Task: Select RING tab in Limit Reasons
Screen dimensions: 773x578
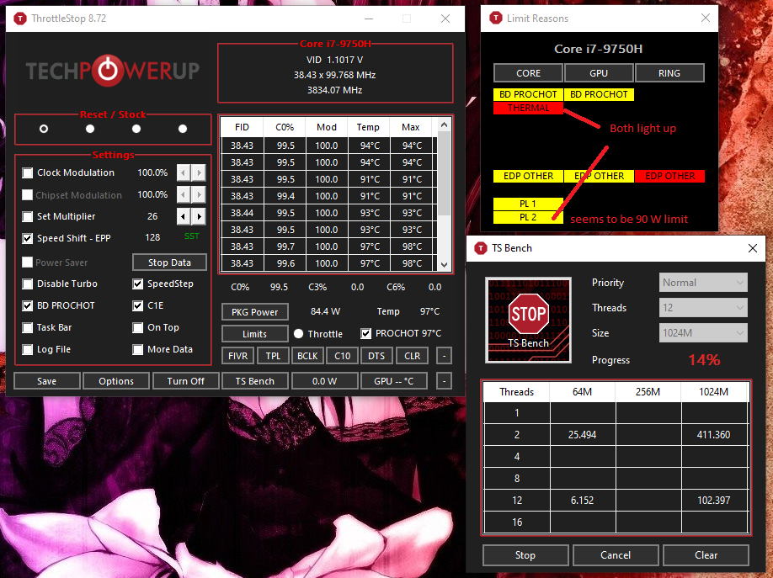Action: coord(669,73)
